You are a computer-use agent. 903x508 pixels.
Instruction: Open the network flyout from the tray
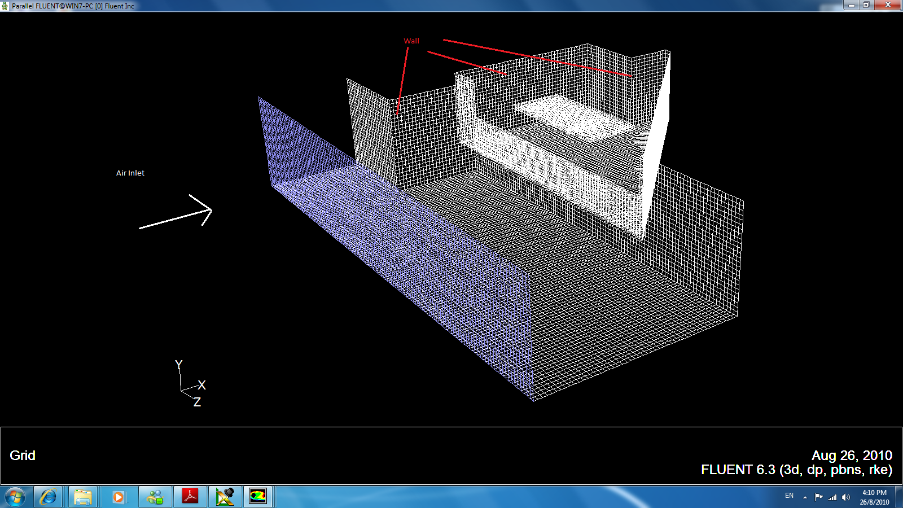832,497
